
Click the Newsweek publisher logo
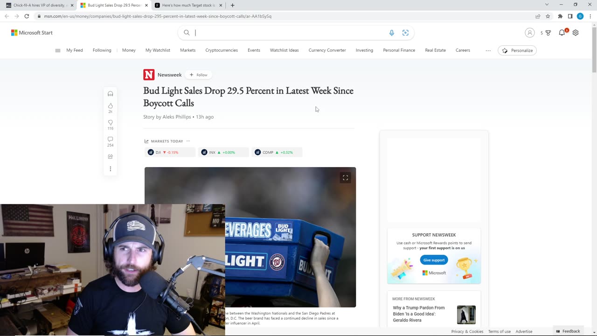(x=149, y=75)
